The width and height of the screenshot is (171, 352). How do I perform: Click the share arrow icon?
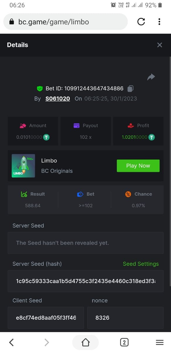point(151,77)
